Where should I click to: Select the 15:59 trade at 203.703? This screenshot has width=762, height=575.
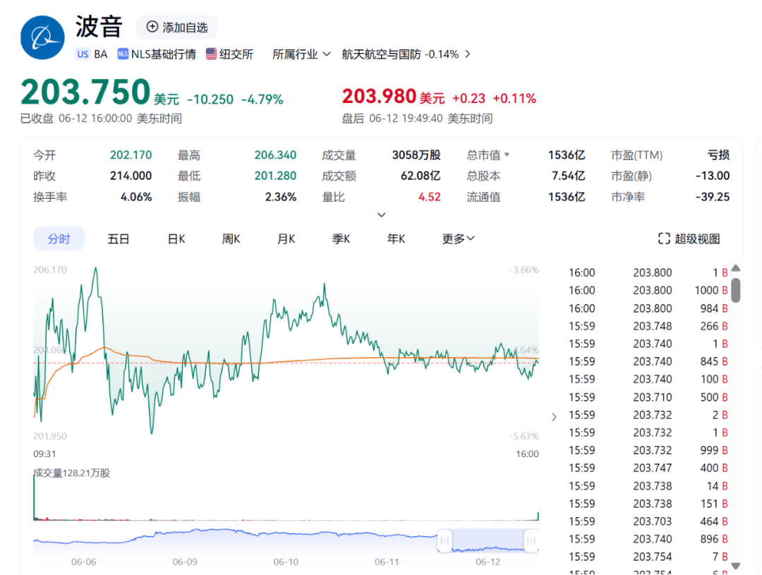pos(648,521)
